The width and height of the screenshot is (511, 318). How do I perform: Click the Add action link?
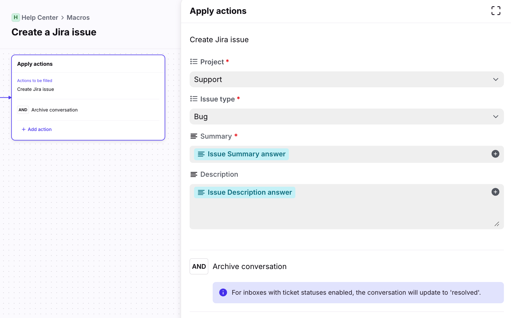coord(37,129)
